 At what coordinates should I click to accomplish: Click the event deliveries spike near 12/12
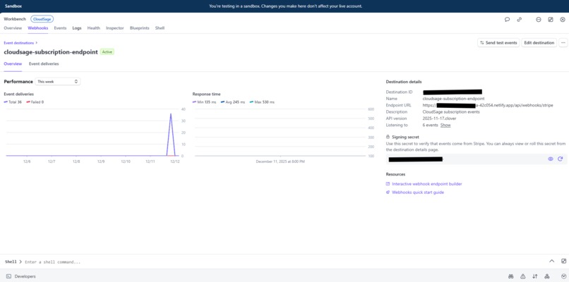(x=171, y=115)
